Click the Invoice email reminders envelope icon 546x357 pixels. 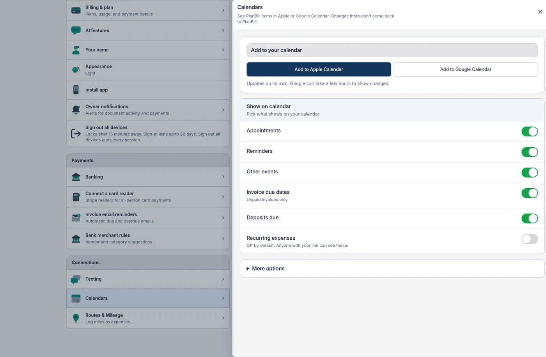coord(76,218)
